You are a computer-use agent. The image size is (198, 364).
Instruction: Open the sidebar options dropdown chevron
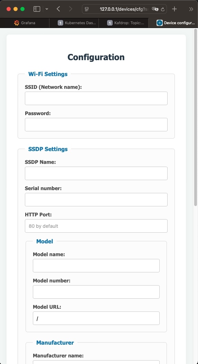point(47,9)
